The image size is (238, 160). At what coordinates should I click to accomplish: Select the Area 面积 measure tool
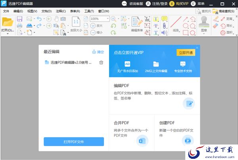click(x=226, y=33)
